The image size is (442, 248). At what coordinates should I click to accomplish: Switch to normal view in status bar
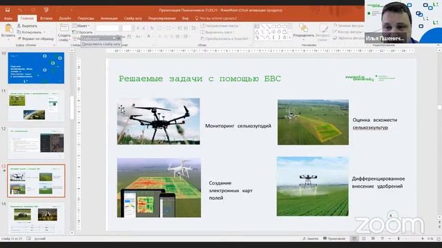click(x=354, y=238)
